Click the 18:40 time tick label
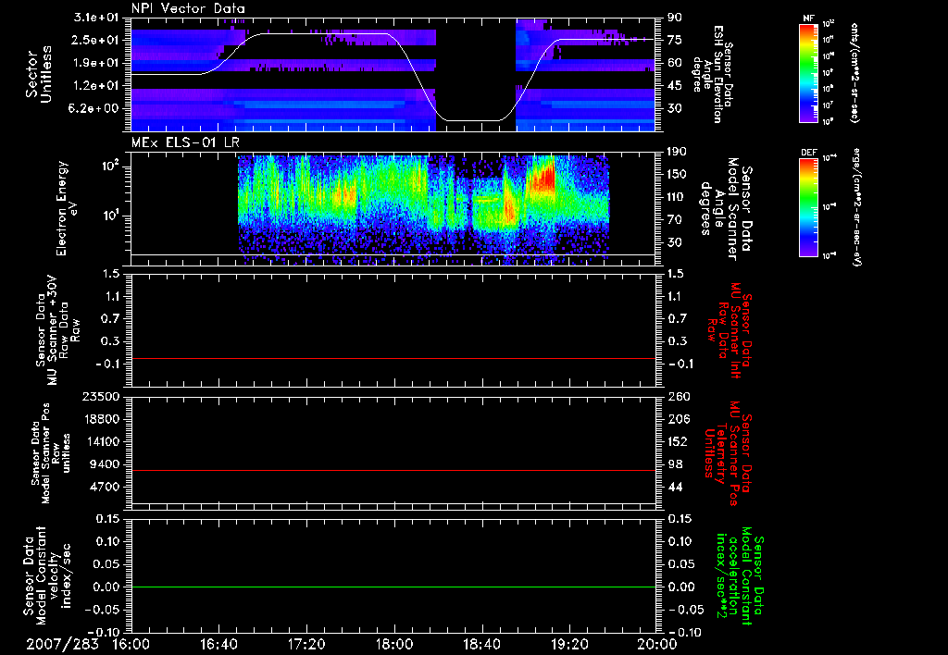This screenshot has width=948, height=655. tap(481, 644)
